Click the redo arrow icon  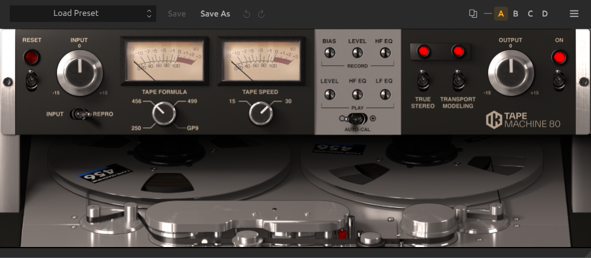click(261, 13)
